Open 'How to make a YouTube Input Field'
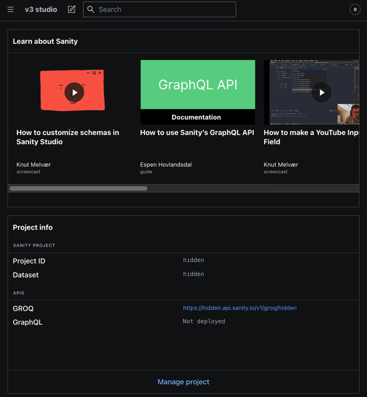The width and height of the screenshot is (367, 397). [x=312, y=137]
